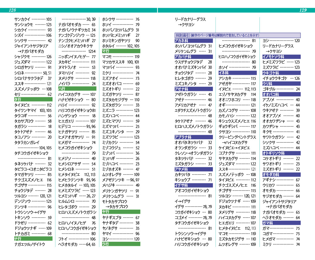Click the タマガヤツリ 85 entry
This screenshot has height=260, width=315.
pos(33,174)
